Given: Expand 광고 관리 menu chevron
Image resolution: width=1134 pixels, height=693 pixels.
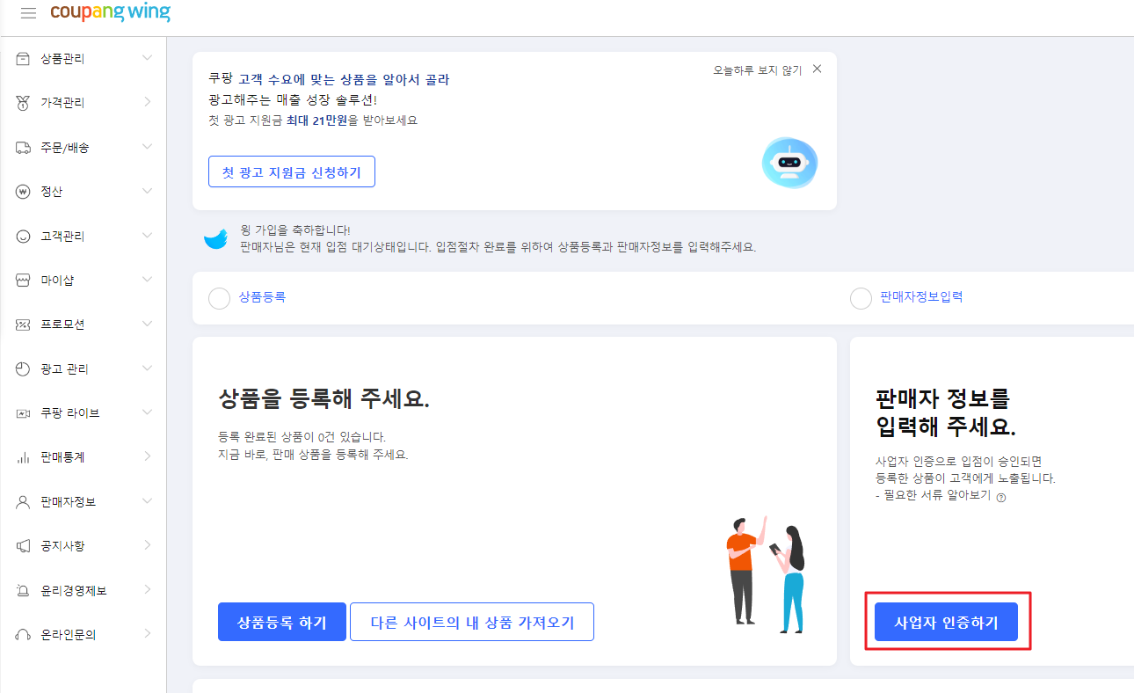Looking at the screenshot, I should pyautogui.click(x=147, y=368).
